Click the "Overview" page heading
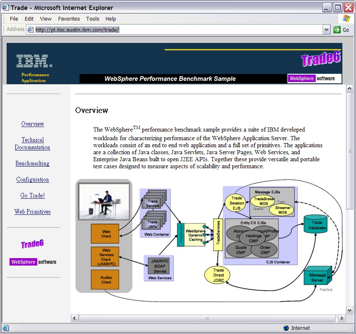356x334 pixels. pyautogui.click(x=92, y=110)
